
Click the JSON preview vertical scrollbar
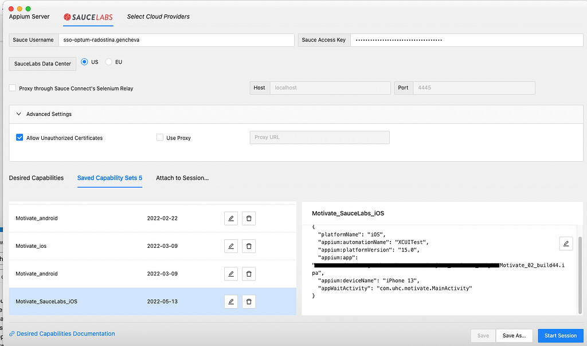coord(580,275)
